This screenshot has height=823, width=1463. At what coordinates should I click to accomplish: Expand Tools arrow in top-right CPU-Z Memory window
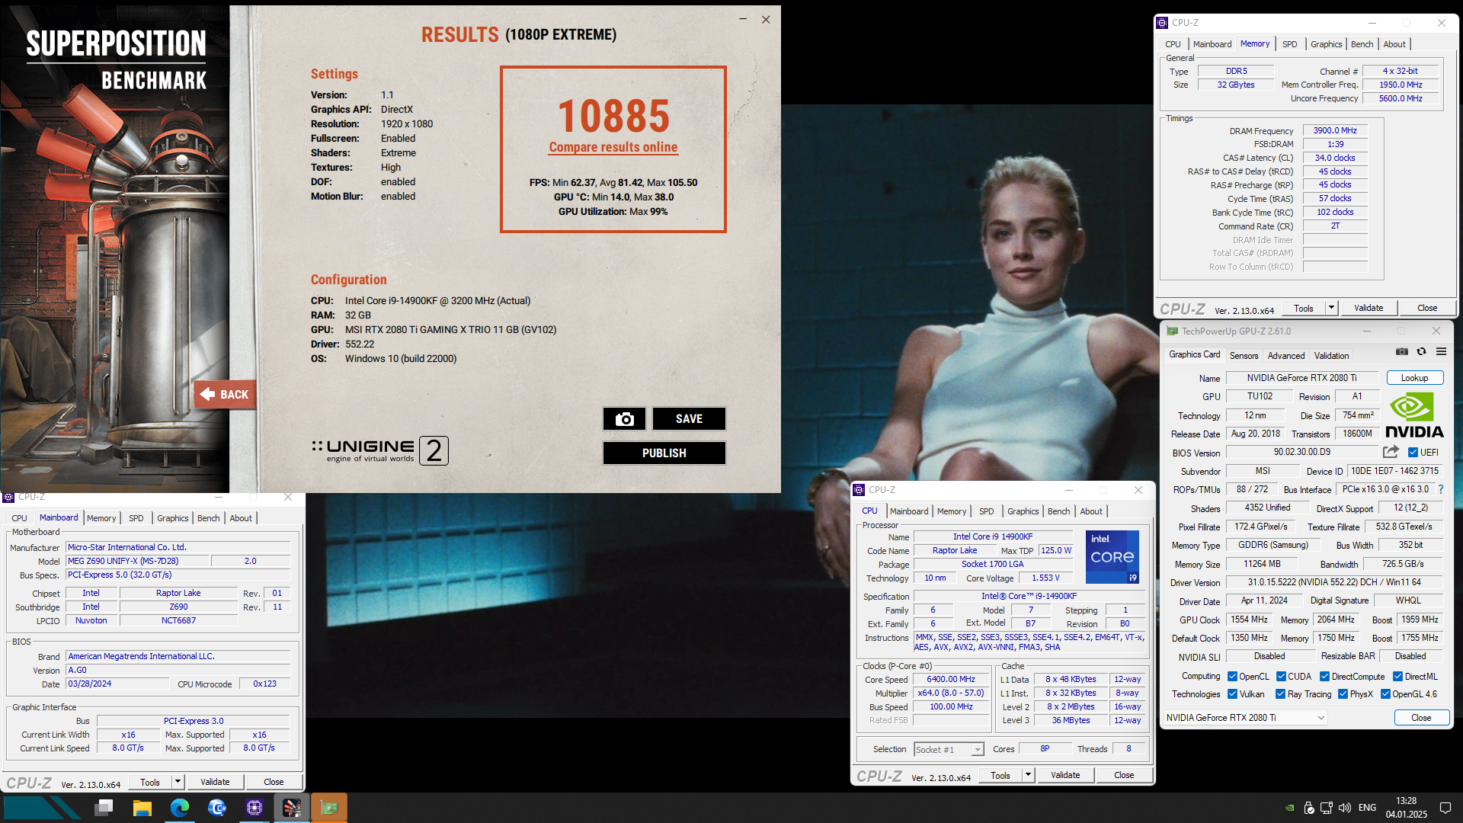1331,308
